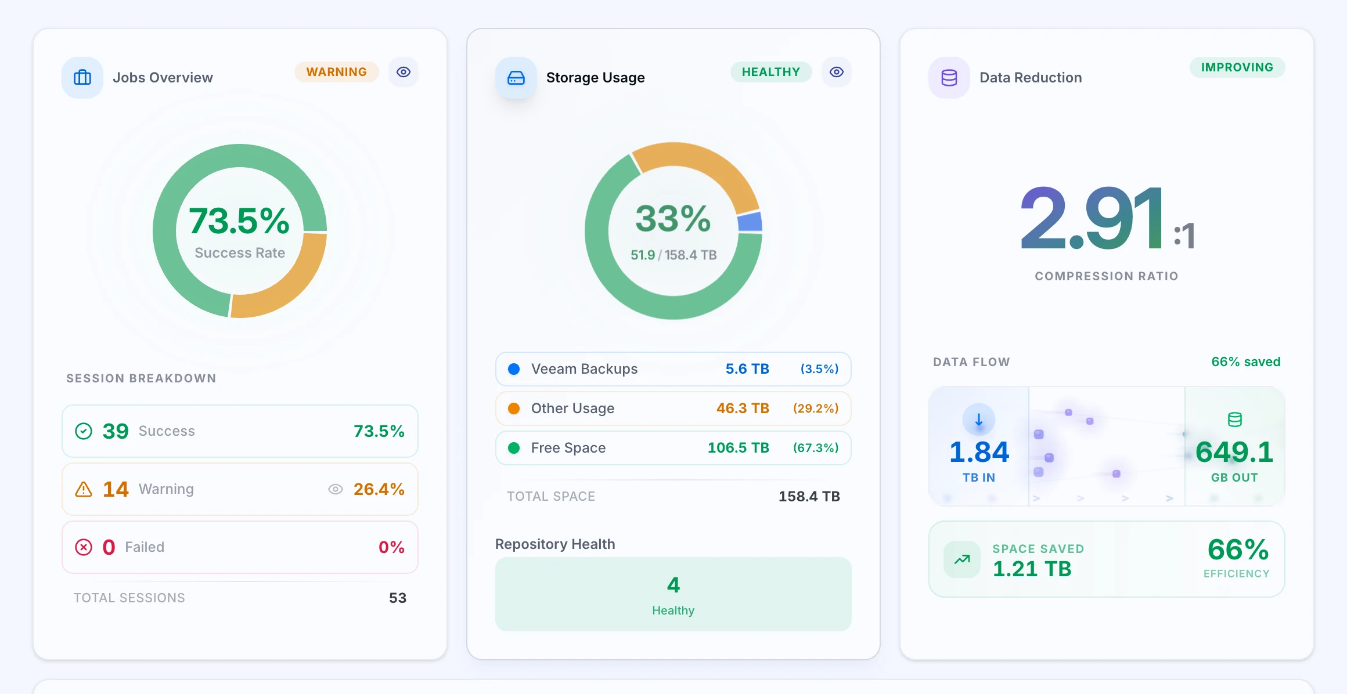Click the blue down-arrow TB IN icon
The width and height of the screenshot is (1347, 694).
979,420
